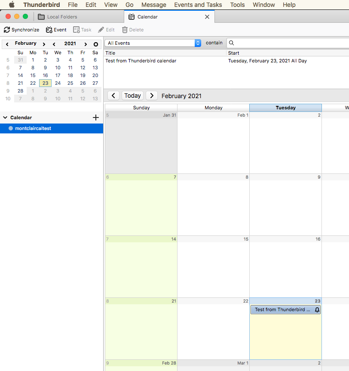Select February 28 in the mini calendar

click(x=20, y=91)
